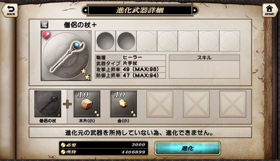Tap the 攻撃上昇率 stat row
The image size is (280, 161).
point(130,69)
